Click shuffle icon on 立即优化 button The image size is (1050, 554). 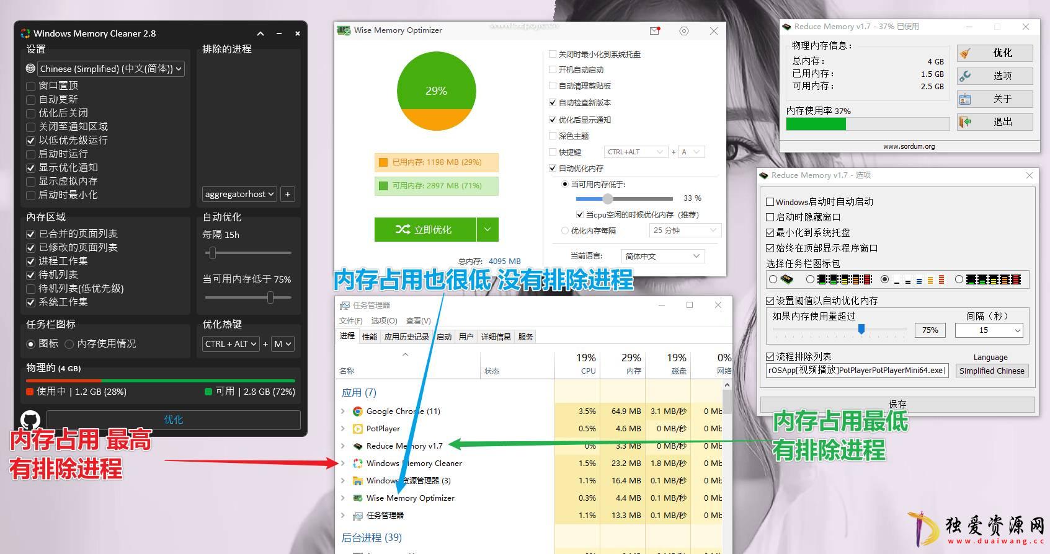(403, 229)
